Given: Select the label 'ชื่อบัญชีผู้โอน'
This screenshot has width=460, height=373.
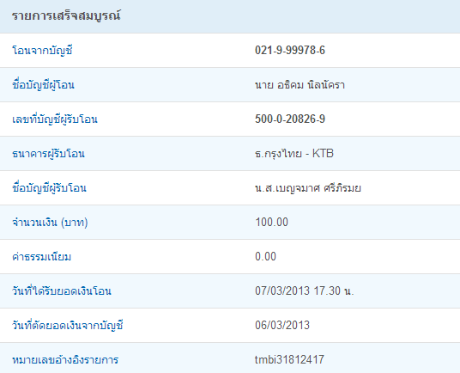Looking at the screenshot, I should coord(43,85).
